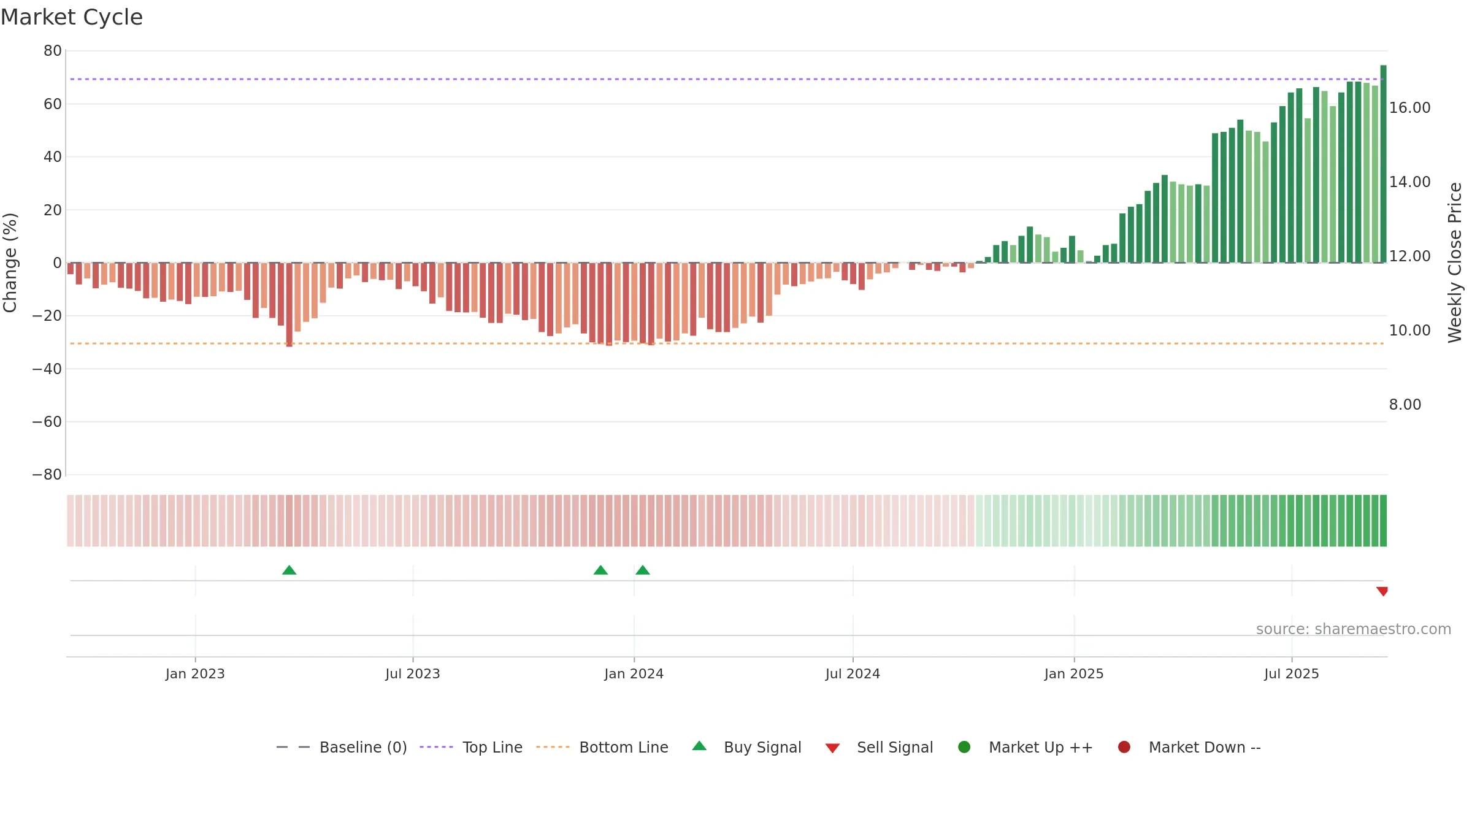Toggle the Baseline (0) legend entry

[x=342, y=747]
